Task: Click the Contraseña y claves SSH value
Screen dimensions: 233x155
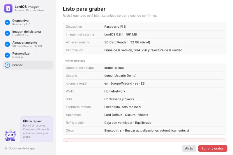Action: [x=119, y=99]
